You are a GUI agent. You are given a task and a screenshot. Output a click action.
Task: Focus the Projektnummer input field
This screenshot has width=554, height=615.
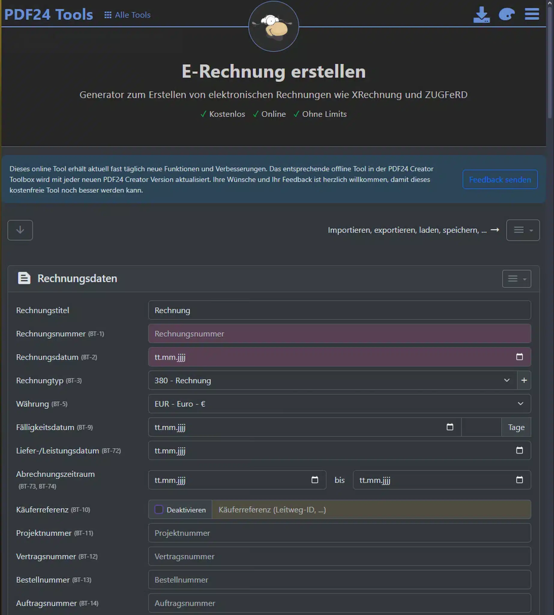(x=339, y=533)
